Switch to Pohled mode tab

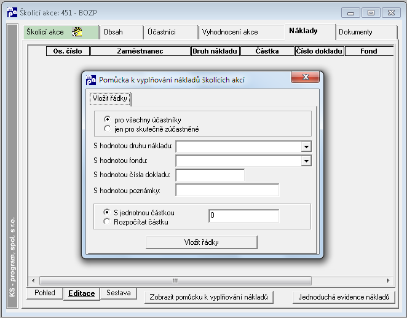coord(45,293)
